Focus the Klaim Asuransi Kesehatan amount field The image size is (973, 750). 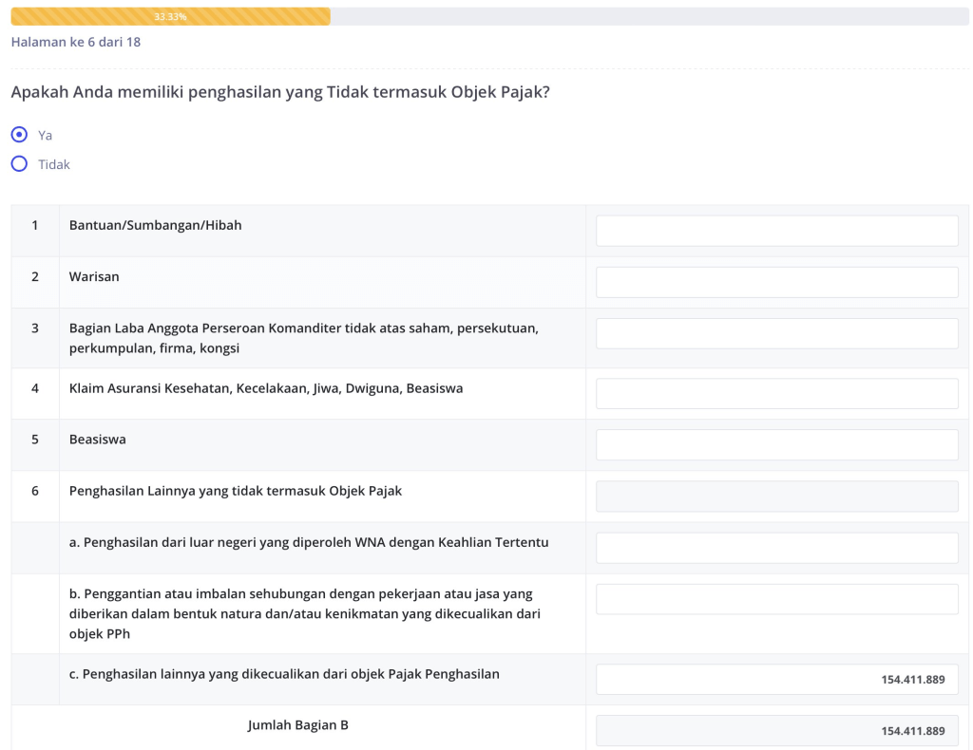click(776, 394)
